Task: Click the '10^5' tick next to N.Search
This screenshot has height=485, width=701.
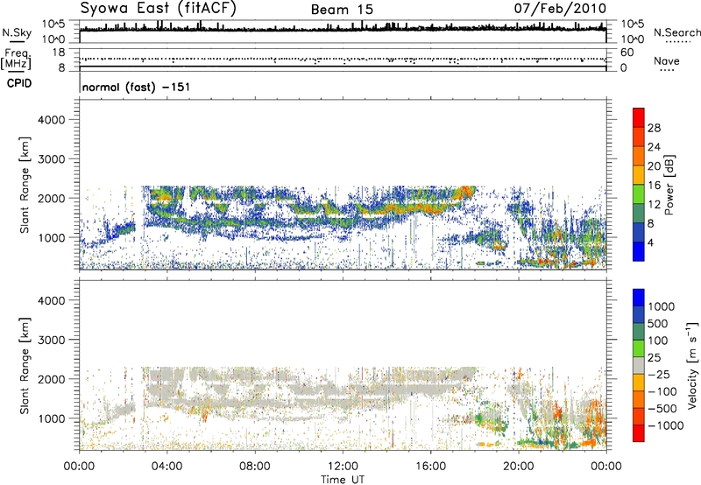Action: (x=633, y=24)
